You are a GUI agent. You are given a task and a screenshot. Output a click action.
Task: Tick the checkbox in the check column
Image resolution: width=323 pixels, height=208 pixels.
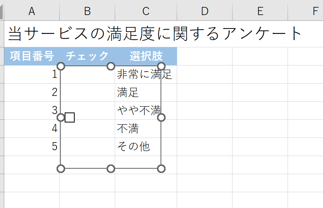[x=70, y=117]
